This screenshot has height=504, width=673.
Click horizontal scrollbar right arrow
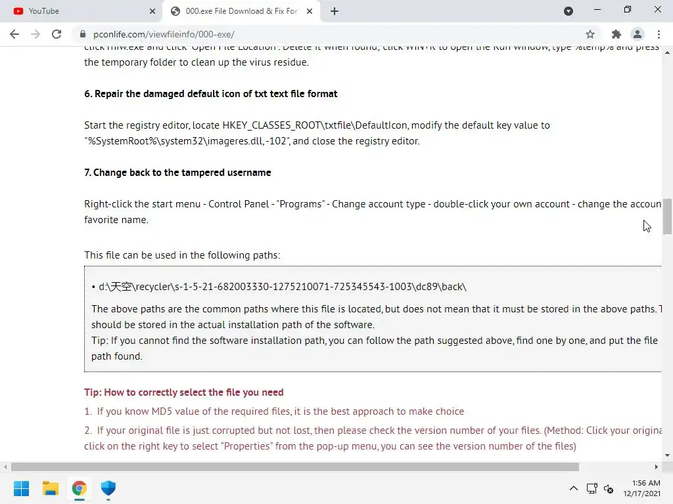coord(657,467)
